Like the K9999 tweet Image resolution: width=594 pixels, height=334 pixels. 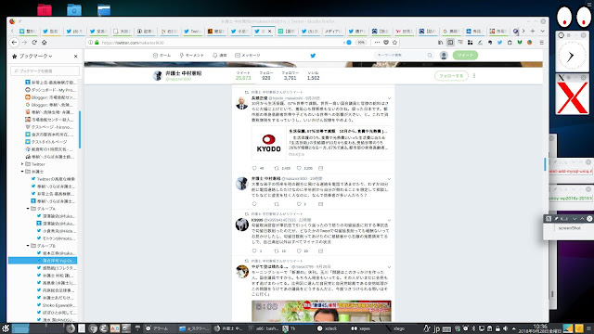[x=299, y=251]
